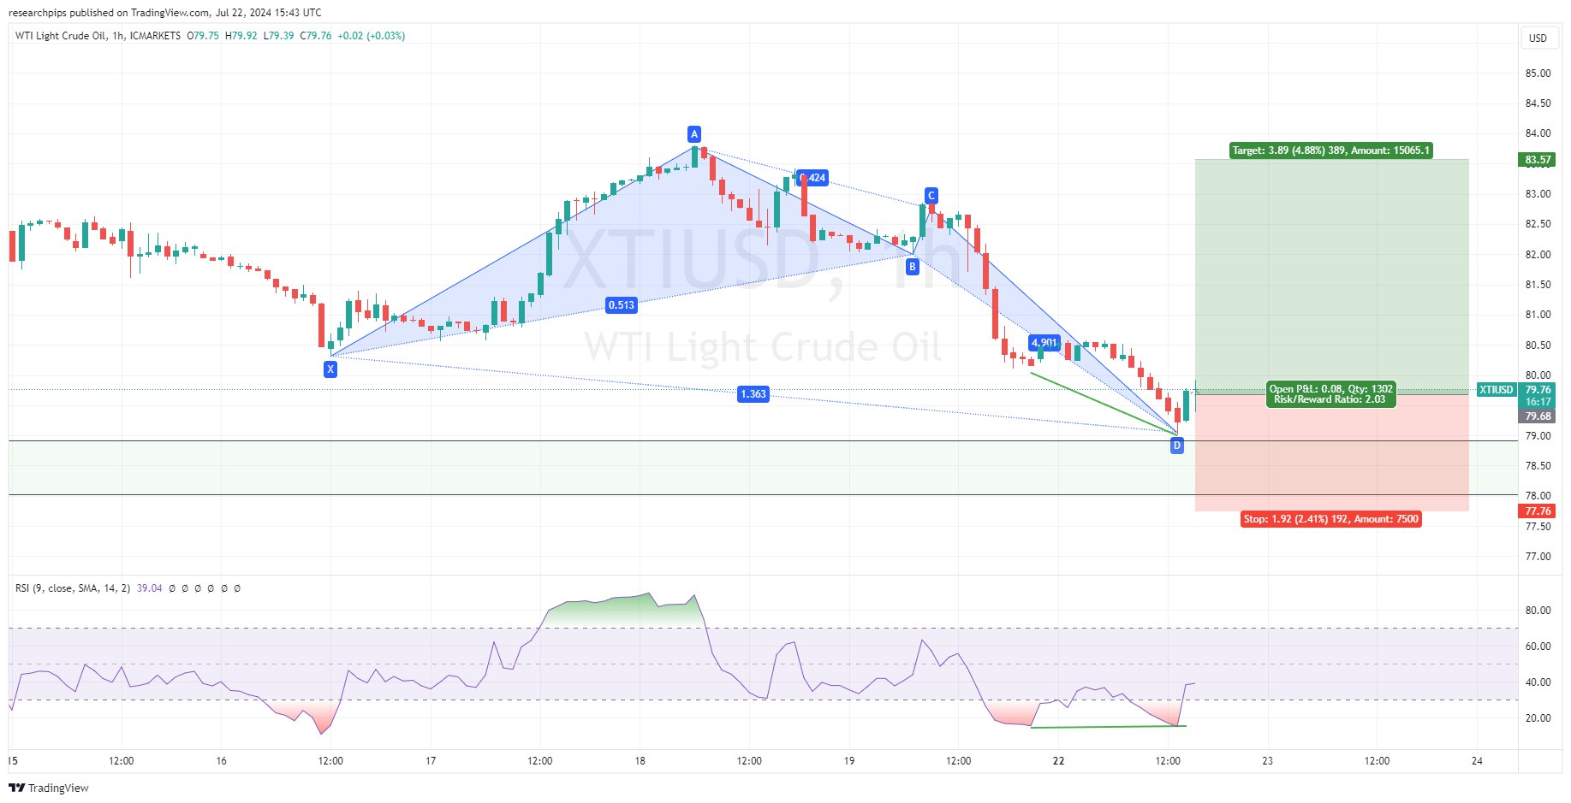Click the researchpips published header text
The width and height of the screenshot is (1571, 803).
[x=165, y=13]
